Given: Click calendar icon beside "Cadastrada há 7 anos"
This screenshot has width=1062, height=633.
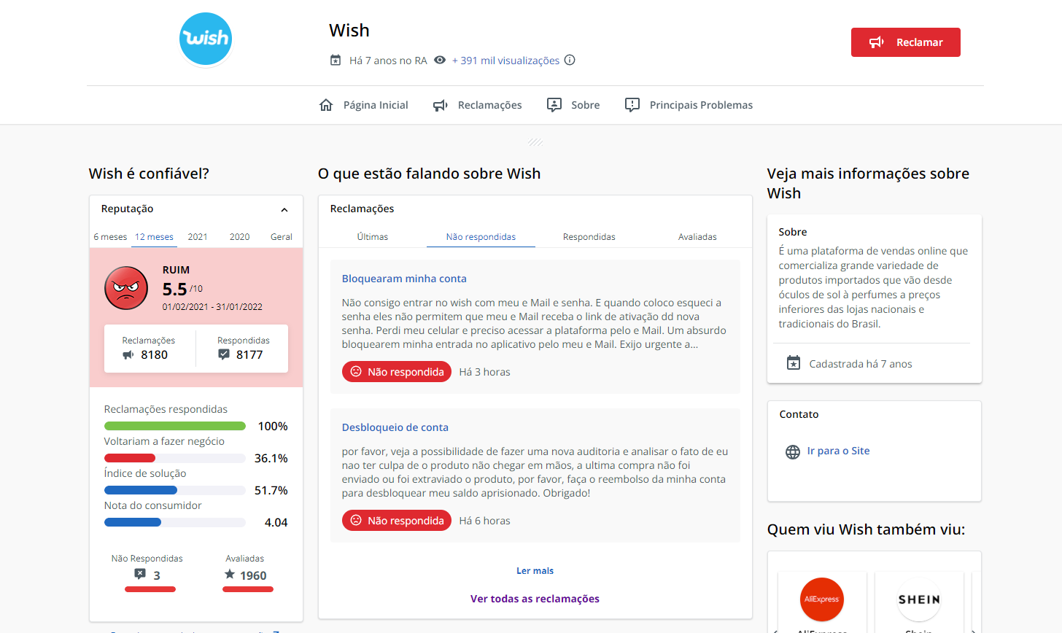Looking at the screenshot, I should click(x=794, y=363).
